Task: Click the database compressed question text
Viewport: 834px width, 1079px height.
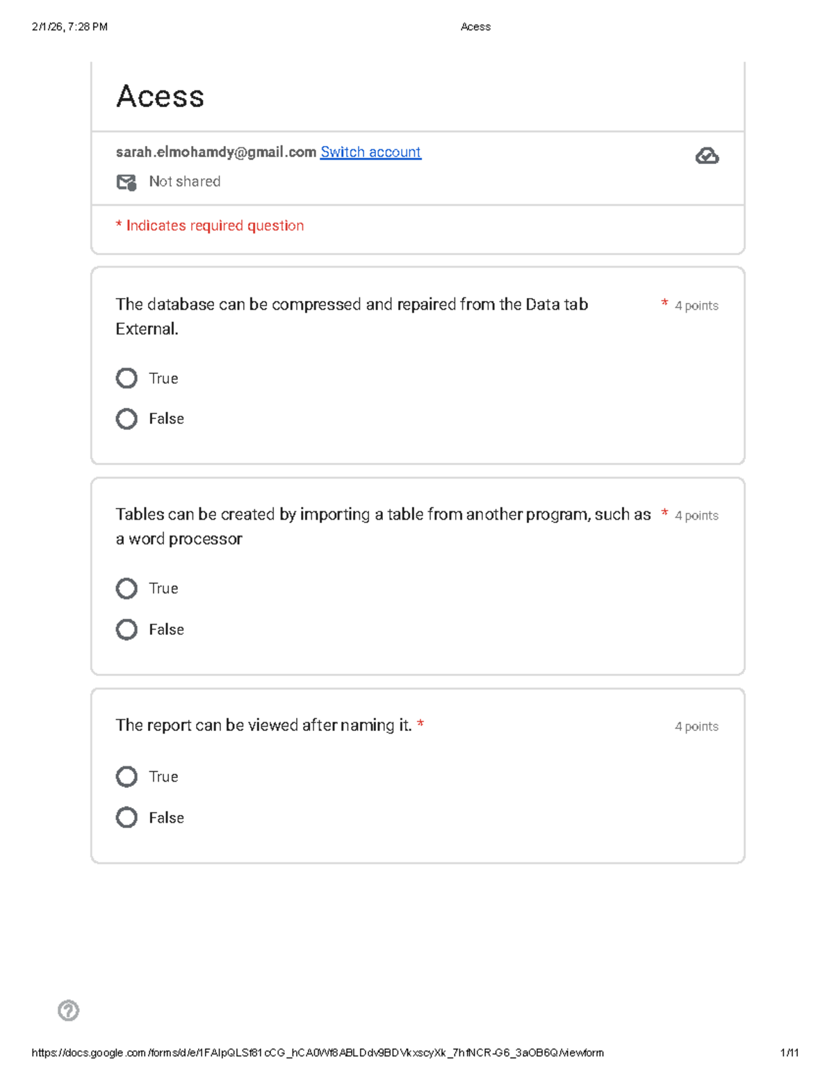Action: coord(352,316)
